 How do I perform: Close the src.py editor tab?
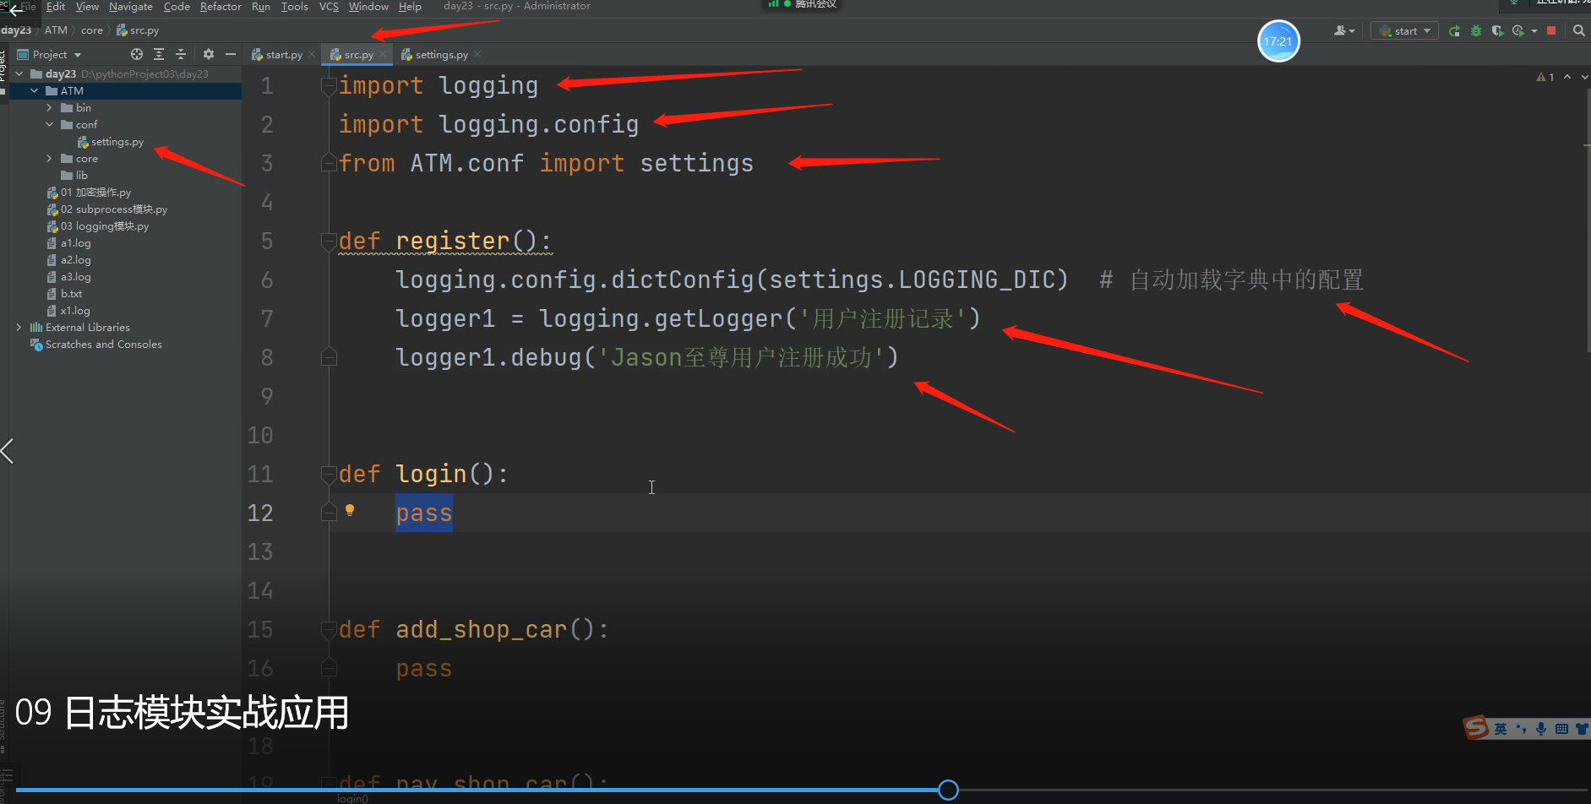pyautogui.click(x=383, y=54)
